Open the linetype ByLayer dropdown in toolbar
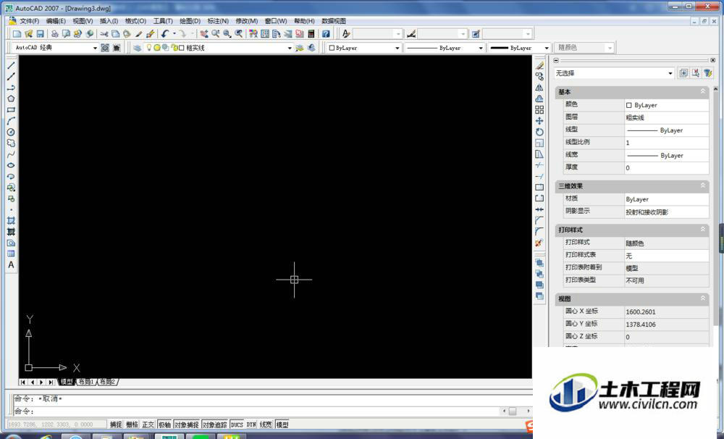Image resolution: width=724 pixels, height=439 pixels. (x=481, y=48)
